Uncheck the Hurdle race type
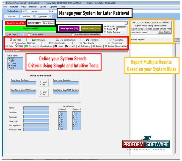182x161 pixels. 9,66
